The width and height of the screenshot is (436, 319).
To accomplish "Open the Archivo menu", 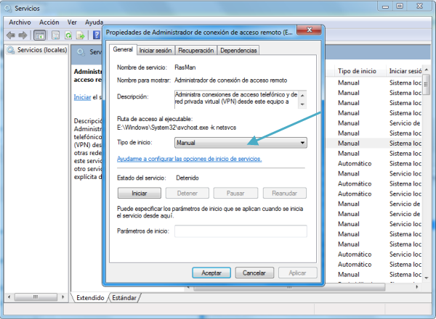I will (20, 22).
